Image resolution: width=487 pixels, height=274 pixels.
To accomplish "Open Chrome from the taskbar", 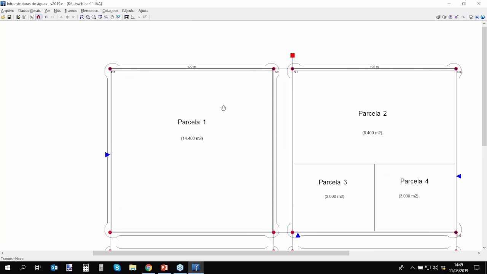I will [148, 268].
